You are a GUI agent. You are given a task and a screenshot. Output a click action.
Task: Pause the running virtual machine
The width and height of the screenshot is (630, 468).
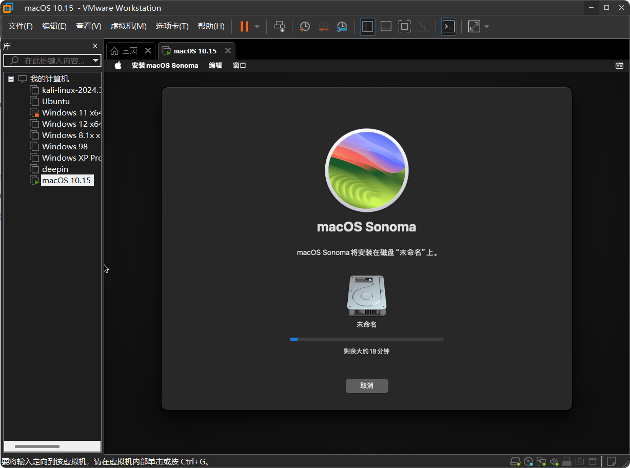[x=244, y=26]
